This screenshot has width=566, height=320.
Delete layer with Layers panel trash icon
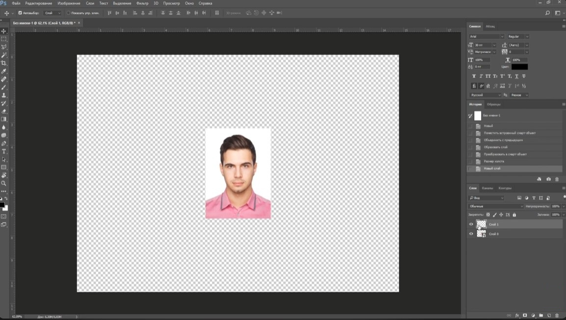pyautogui.click(x=557, y=315)
